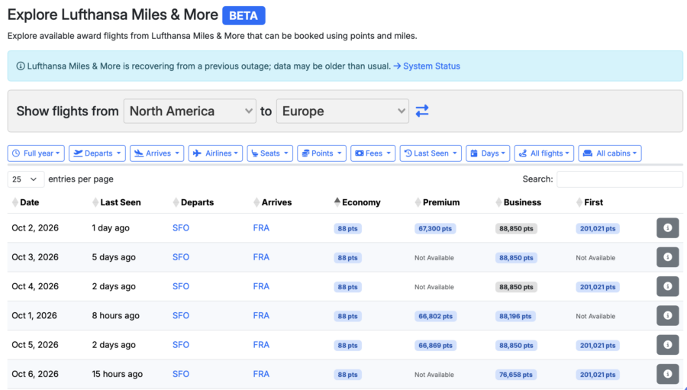The height and width of the screenshot is (390, 687).
Task: Open the Full year filter dropdown
Action: [36, 153]
